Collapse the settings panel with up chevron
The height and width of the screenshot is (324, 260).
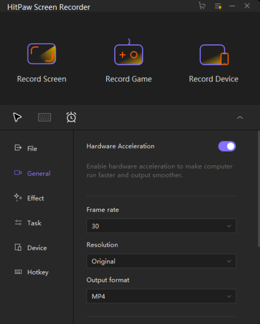click(x=240, y=117)
